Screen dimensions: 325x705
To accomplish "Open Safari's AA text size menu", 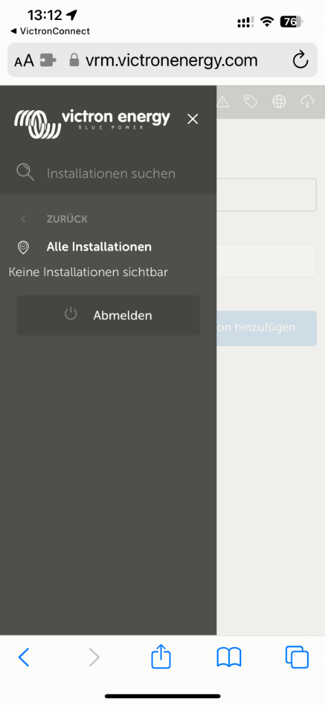I will point(24,61).
